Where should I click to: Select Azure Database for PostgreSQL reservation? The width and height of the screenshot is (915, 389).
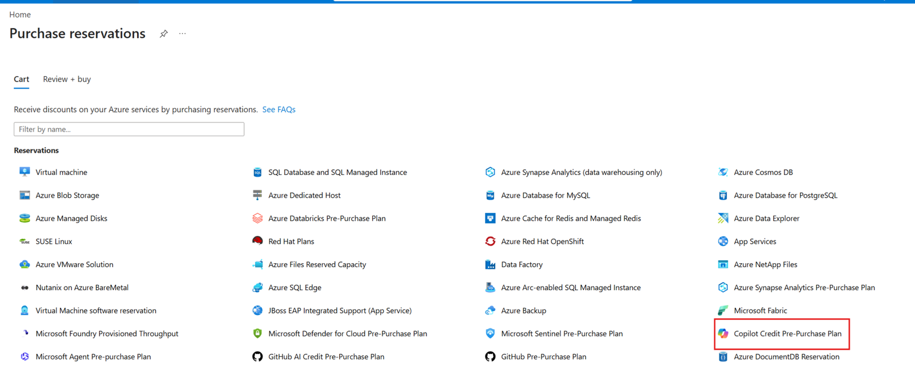point(785,195)
